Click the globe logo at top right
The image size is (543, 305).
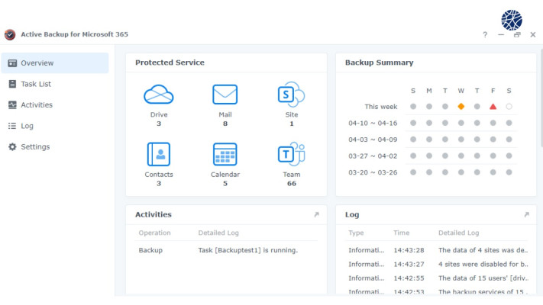(512, 20)
